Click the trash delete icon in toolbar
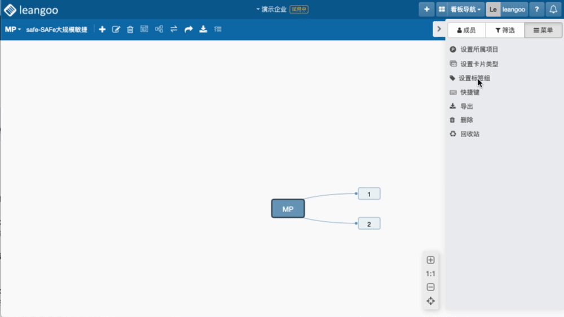This screenshot has height=317, width=564. (x=130, y=29)
